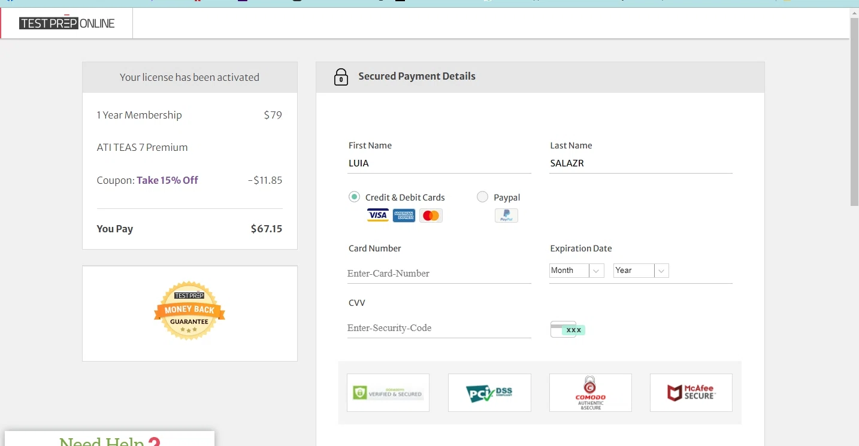
Task: Click the $79 membership price
Action: (x=273, y=115)
